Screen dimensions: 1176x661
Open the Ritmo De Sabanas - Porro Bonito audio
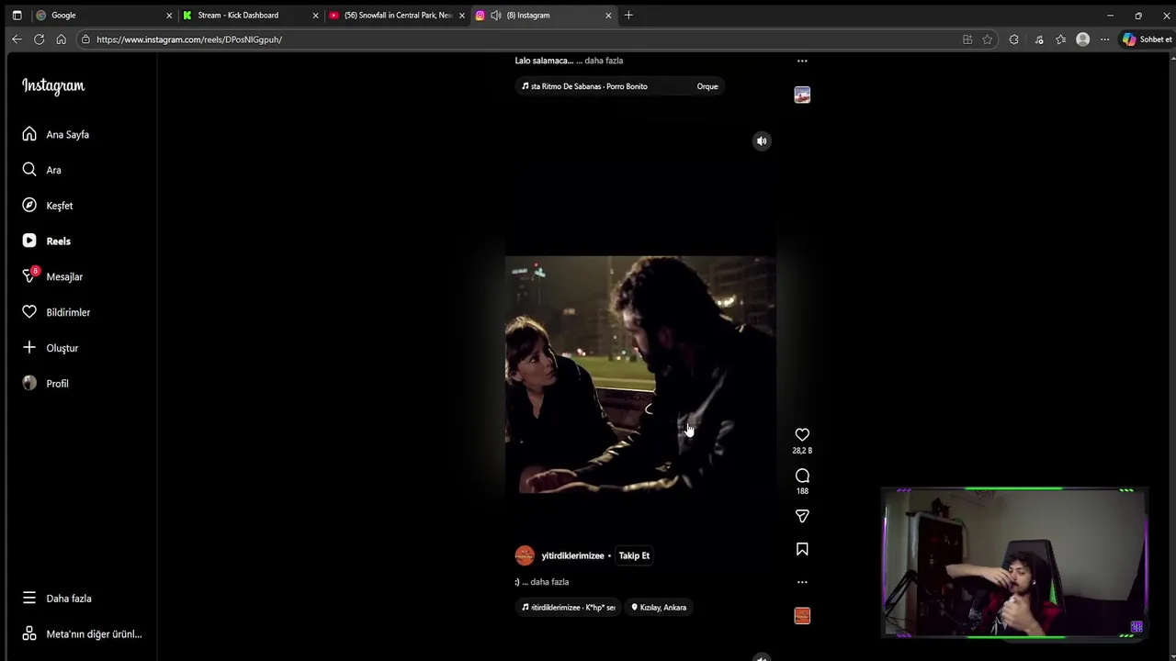pos(619,86)
